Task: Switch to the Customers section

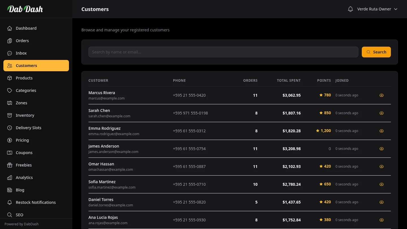Action: tap(26, 65)
